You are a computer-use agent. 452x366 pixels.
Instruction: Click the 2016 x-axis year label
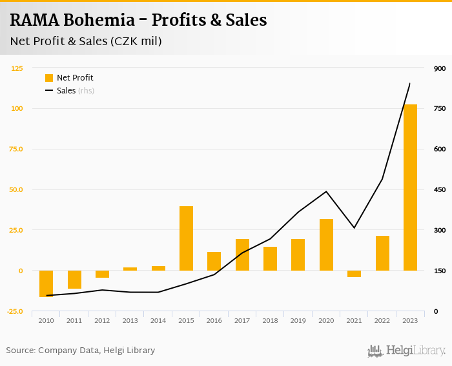coord(214,320)
